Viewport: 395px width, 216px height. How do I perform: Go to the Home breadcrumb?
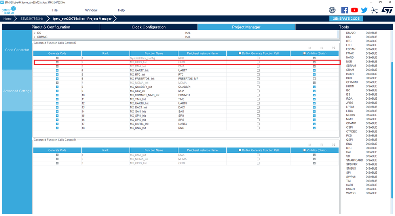(x=7, y=19)
